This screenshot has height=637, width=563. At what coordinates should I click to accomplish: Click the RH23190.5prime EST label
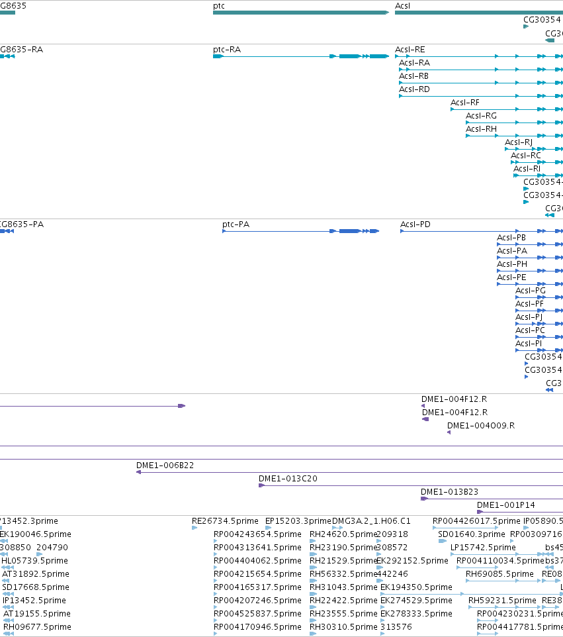click(343, 547)
